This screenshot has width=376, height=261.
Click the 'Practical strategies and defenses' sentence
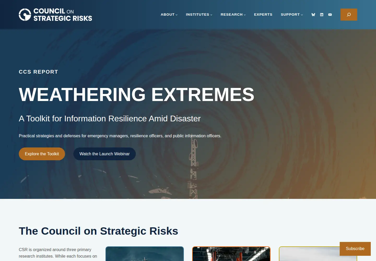point(120,136)
